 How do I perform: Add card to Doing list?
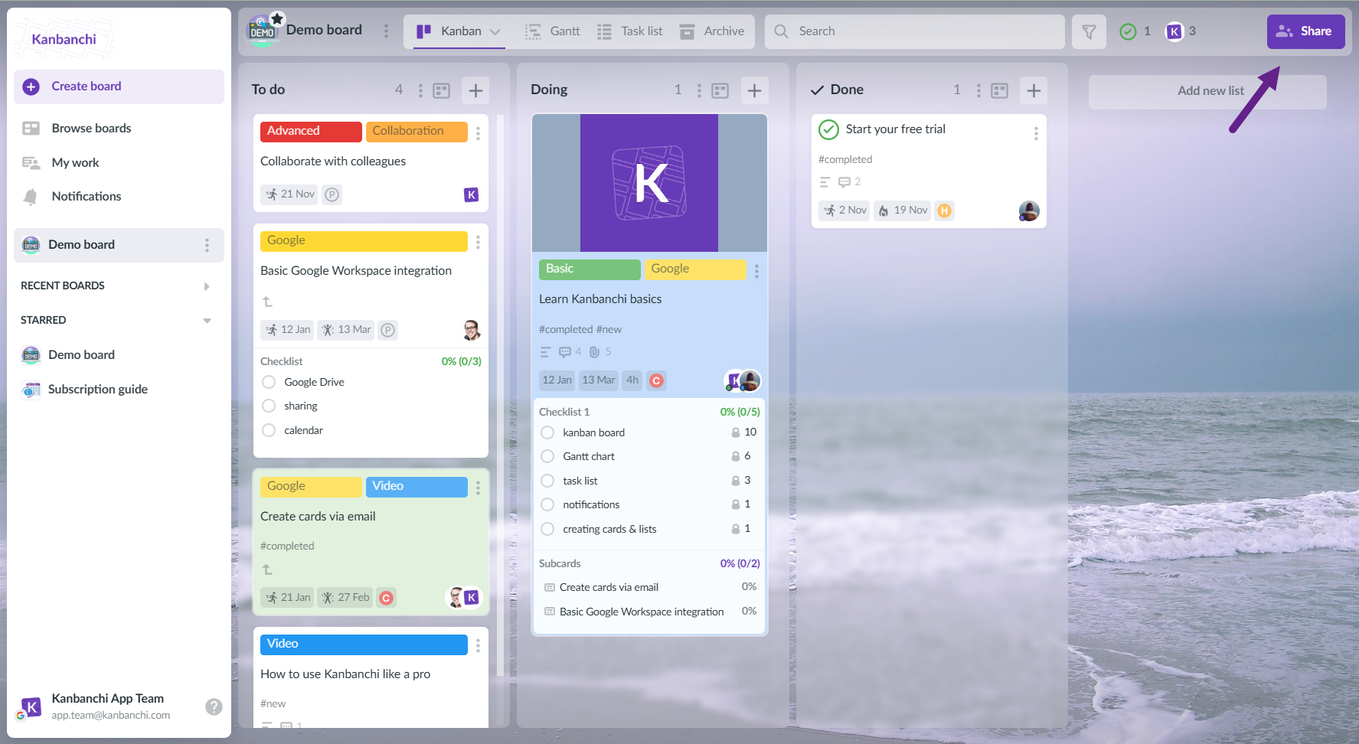(754, 90)
